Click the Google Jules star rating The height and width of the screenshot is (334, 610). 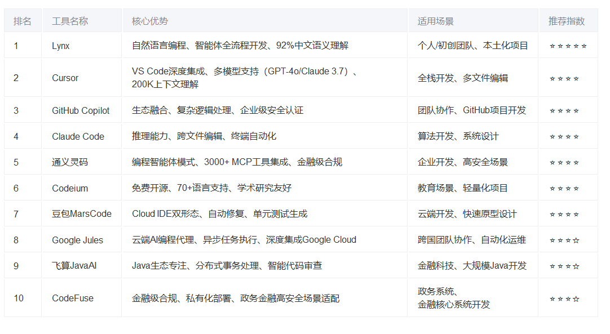point(564,241)
